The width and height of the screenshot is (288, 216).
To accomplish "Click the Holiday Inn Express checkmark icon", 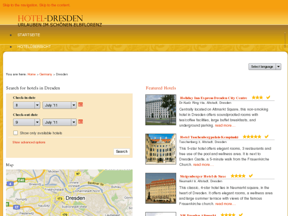I will coord(268,97).
